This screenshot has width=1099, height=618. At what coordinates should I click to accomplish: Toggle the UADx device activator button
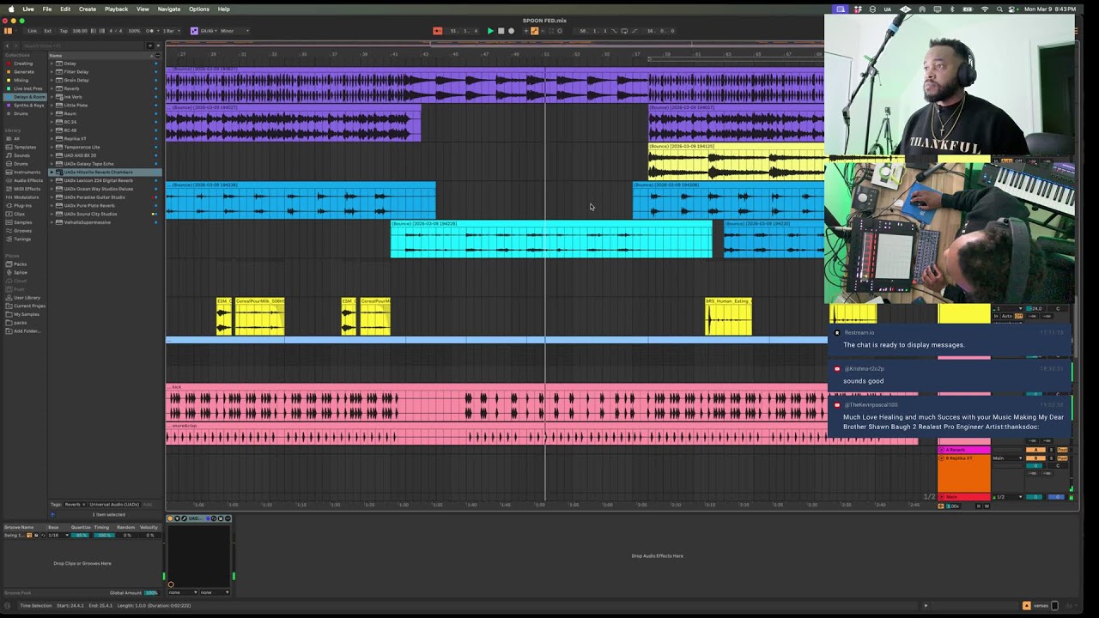[x=170, y=518]
